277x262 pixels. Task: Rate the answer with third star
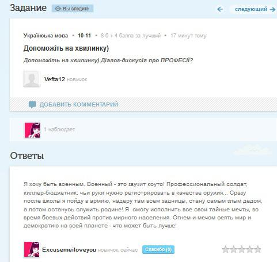pyautogui.click(x=241, y=249)
